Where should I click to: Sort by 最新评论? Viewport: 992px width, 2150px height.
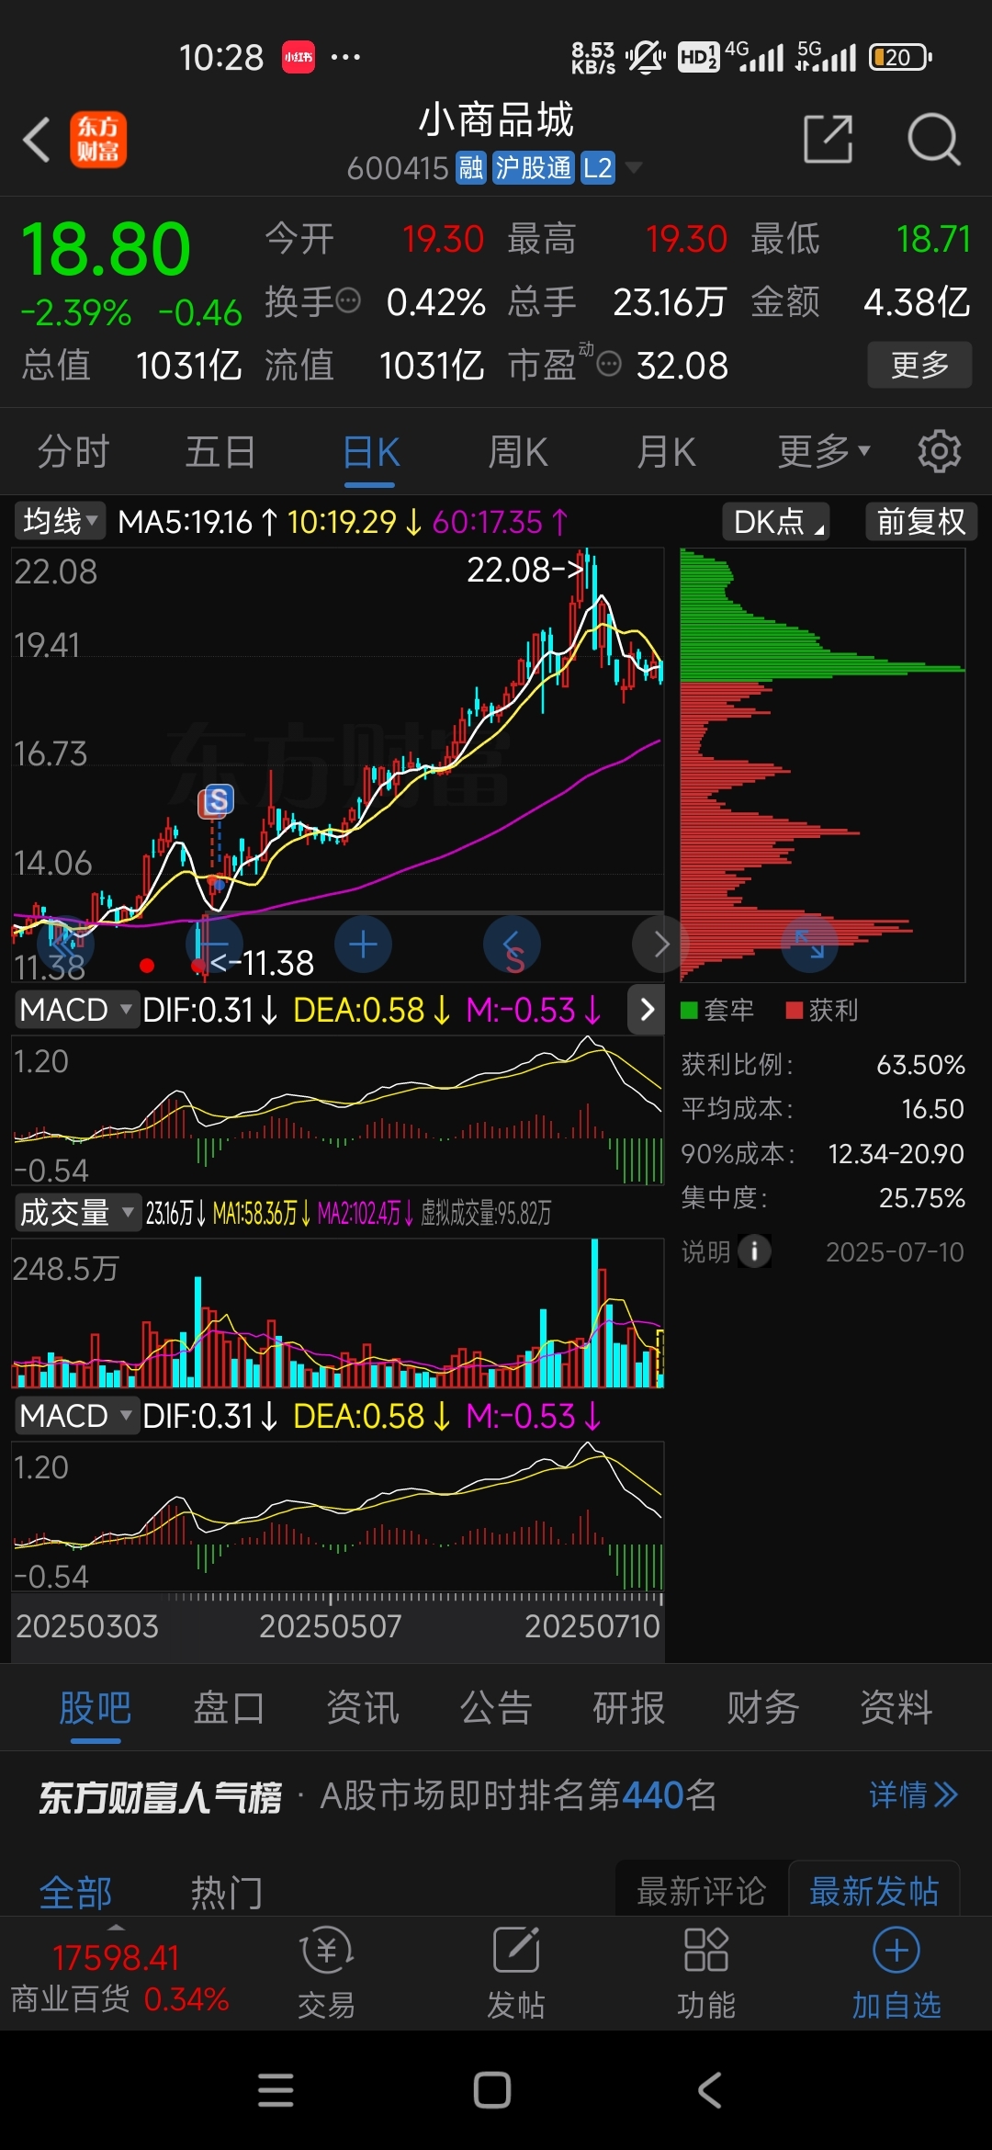coord(702,1891)
